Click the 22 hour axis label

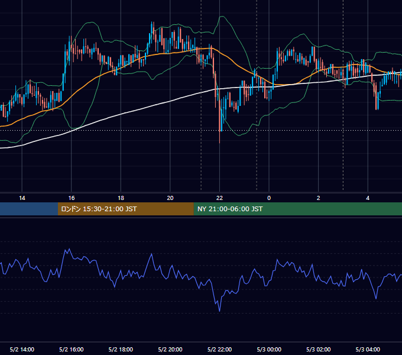click(219, 198)
